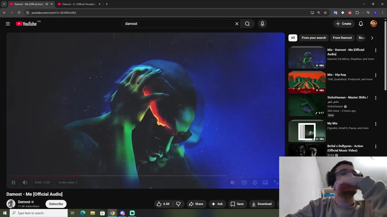This screenshot has height=217, width=387.
Task: Search with your voice microphone
Action: (x=262, y=24)
